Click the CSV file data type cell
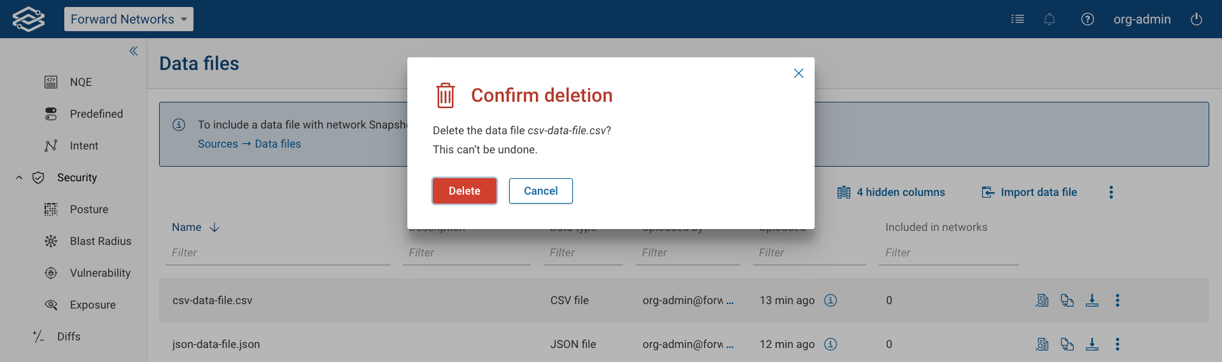This screenshot has width=1222, height=362. click(570, 300)
